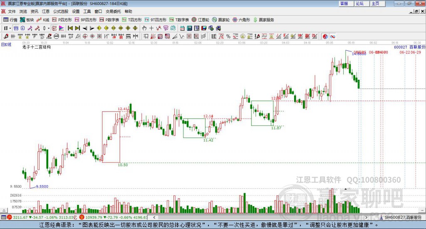Click the horizontal scrollbar left arrow
Image resolution: width=426 pixels, height=229 pixels.
154,217
